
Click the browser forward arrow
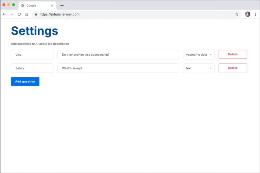(x=12, y=14)
